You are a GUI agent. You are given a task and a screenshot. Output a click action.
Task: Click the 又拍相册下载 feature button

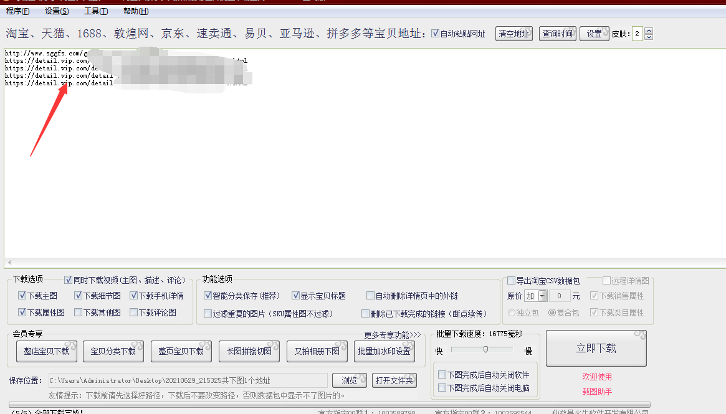click(316, 351)
